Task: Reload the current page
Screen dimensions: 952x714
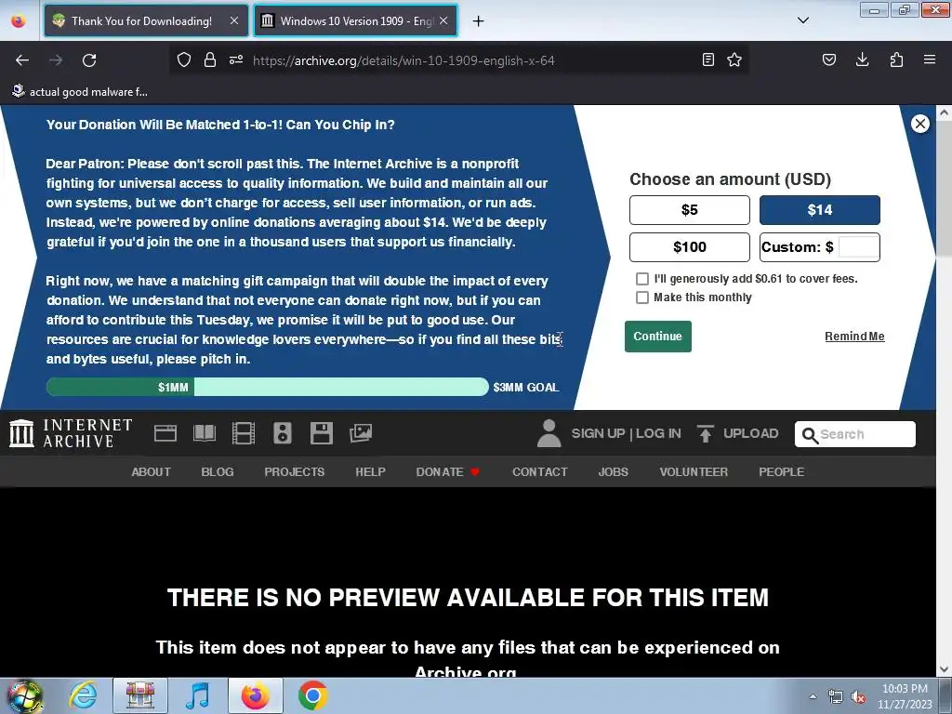Action: [89, 60]
